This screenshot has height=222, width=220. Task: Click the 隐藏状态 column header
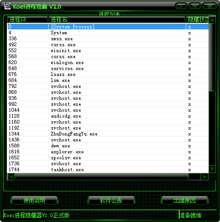point(198,20)
